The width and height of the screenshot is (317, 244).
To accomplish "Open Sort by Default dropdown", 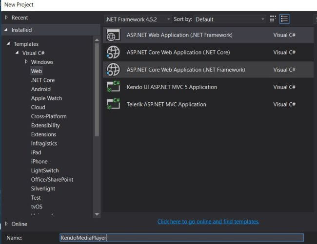I will point(230,19).
